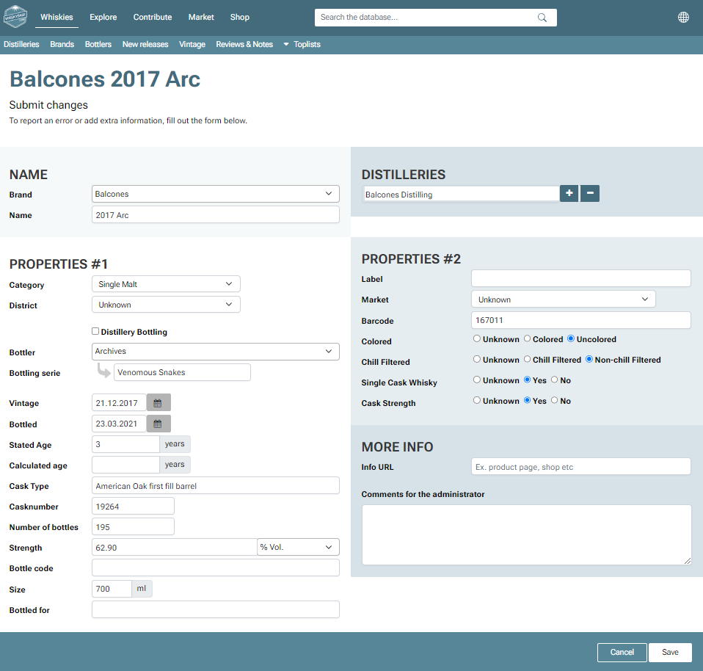Check the Distillery Bottling checkbox

[95, 332]
